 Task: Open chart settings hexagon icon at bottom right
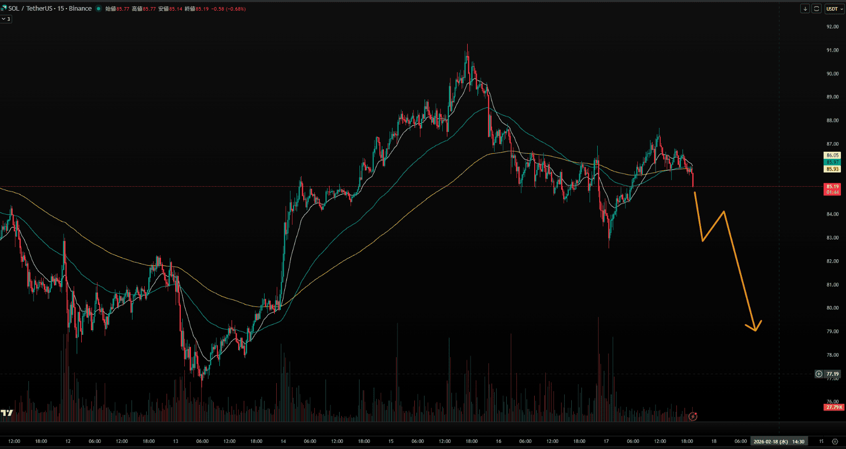835,441
